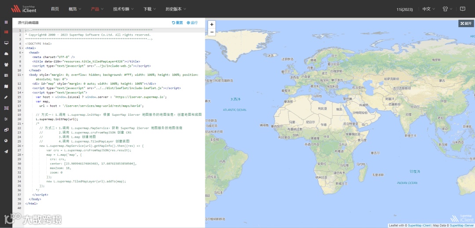
Task: Collapse the fold arrow at line 28
Action: tap(23, 155)
